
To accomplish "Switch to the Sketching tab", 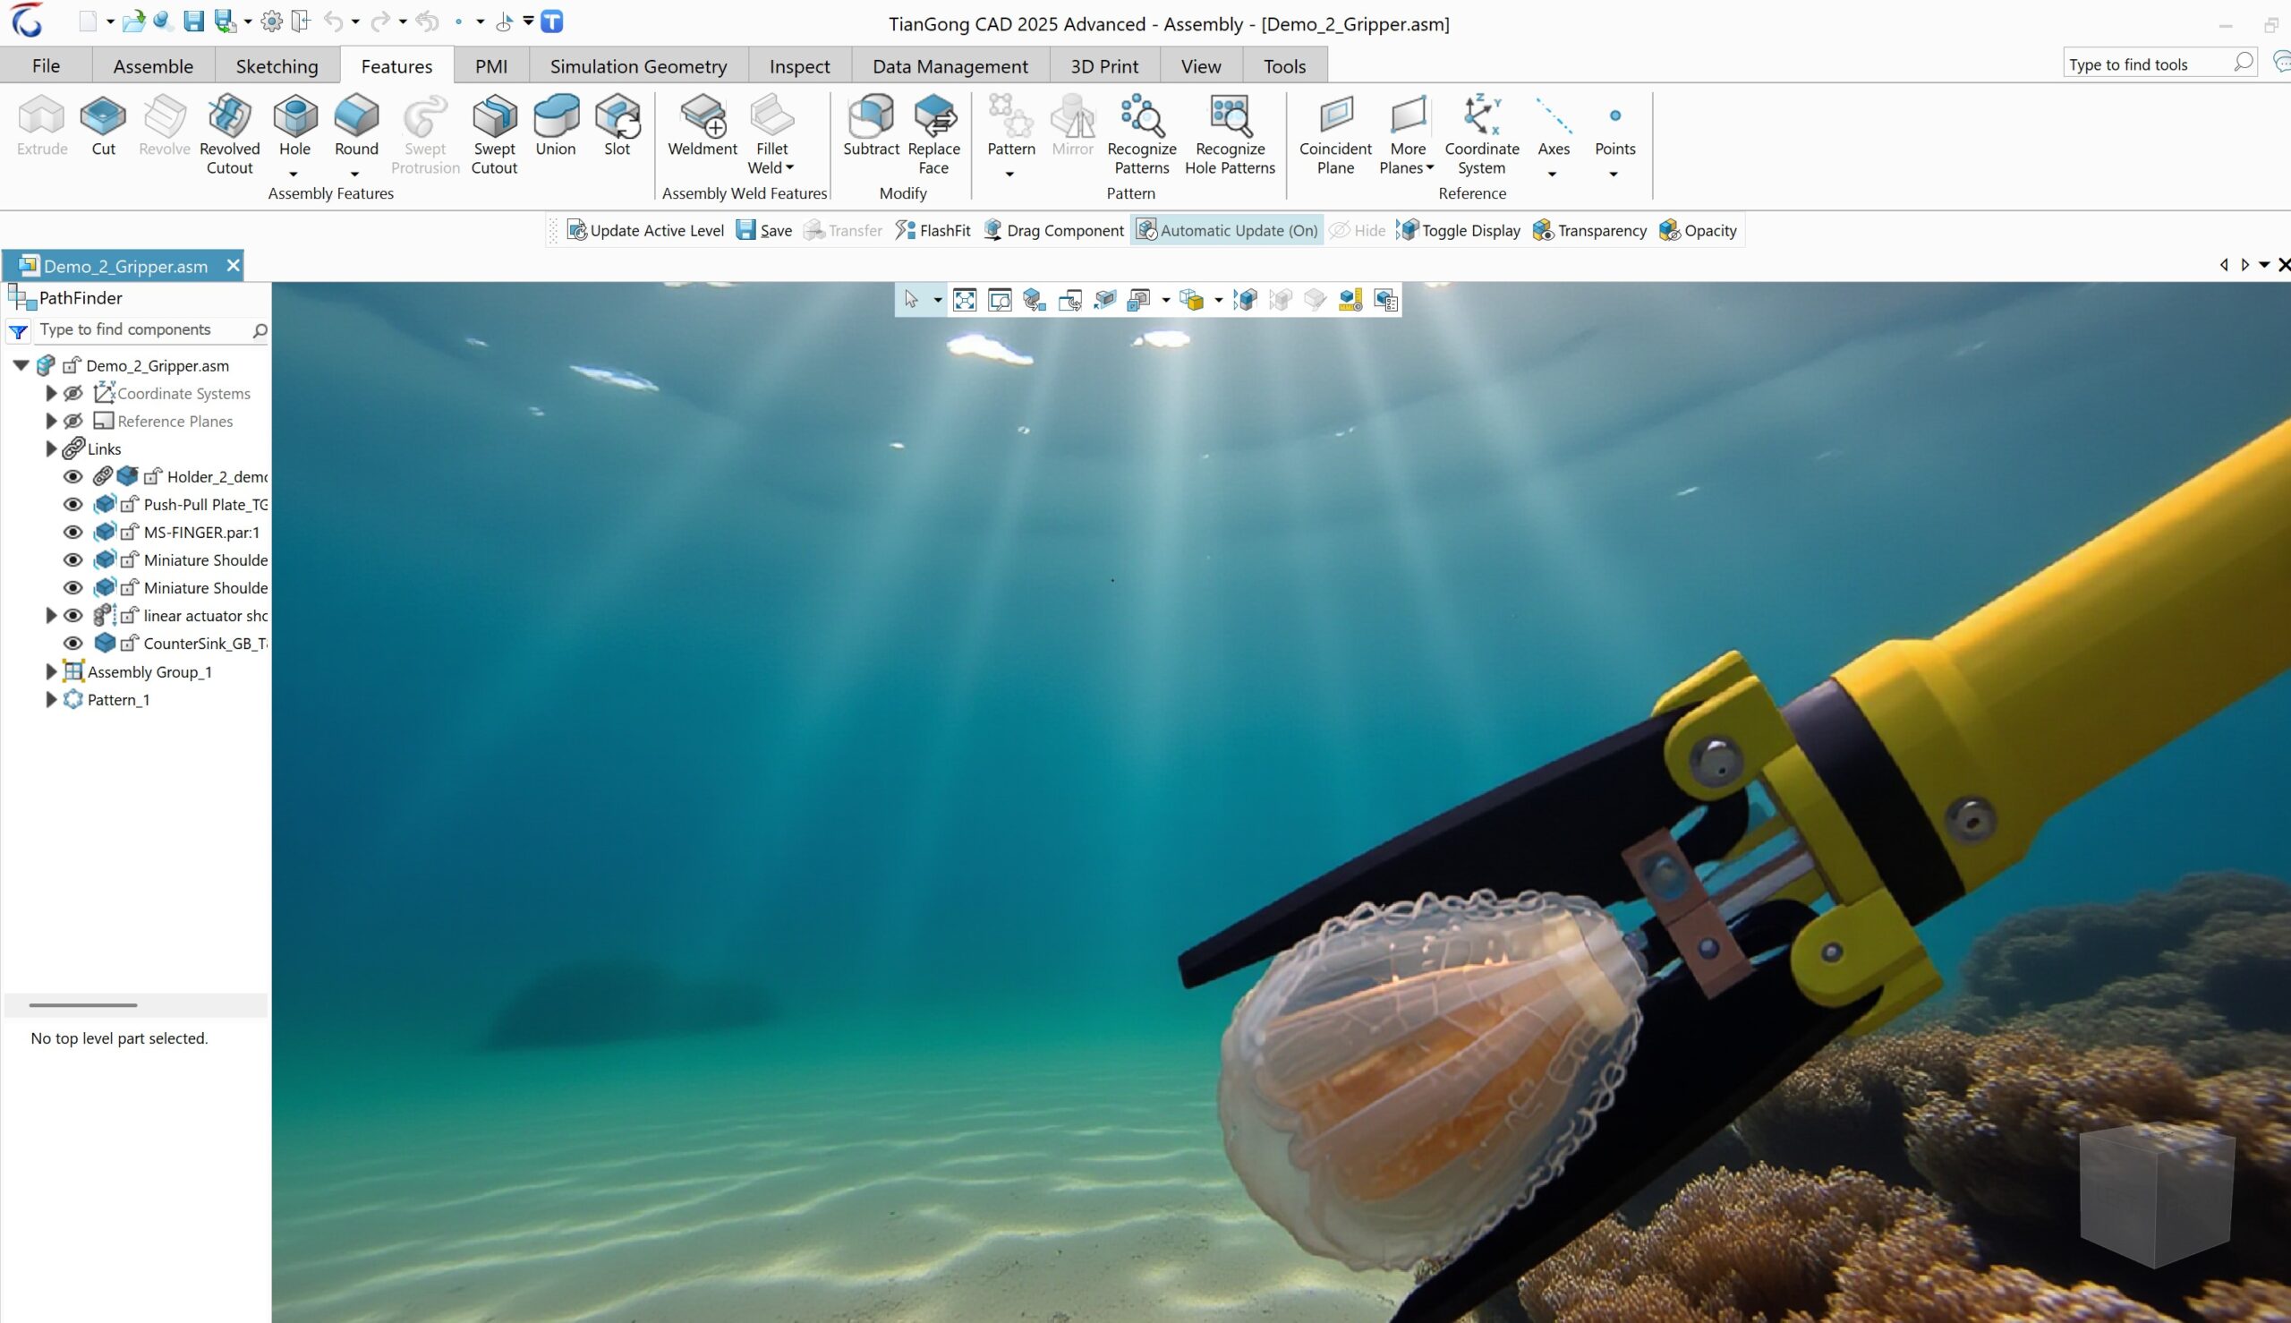I will click(277, 65).
